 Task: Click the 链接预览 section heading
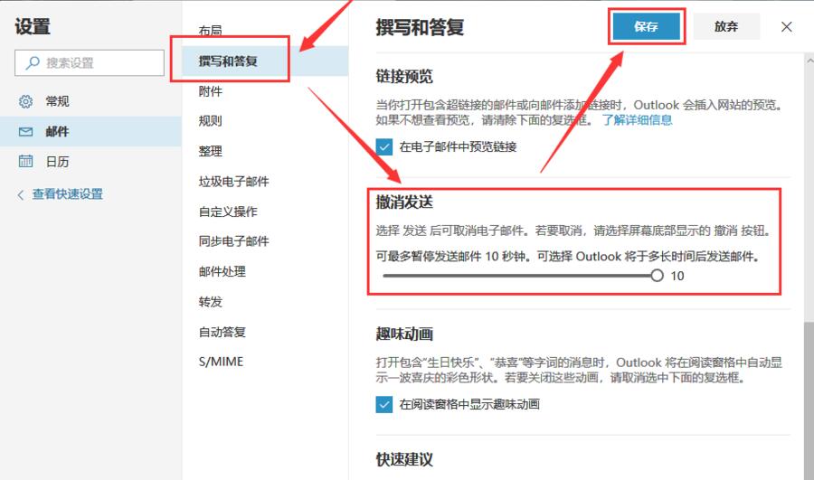point(404,77)
